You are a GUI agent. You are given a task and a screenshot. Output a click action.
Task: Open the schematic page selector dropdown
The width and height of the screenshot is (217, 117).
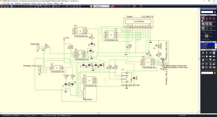[101, 6]
